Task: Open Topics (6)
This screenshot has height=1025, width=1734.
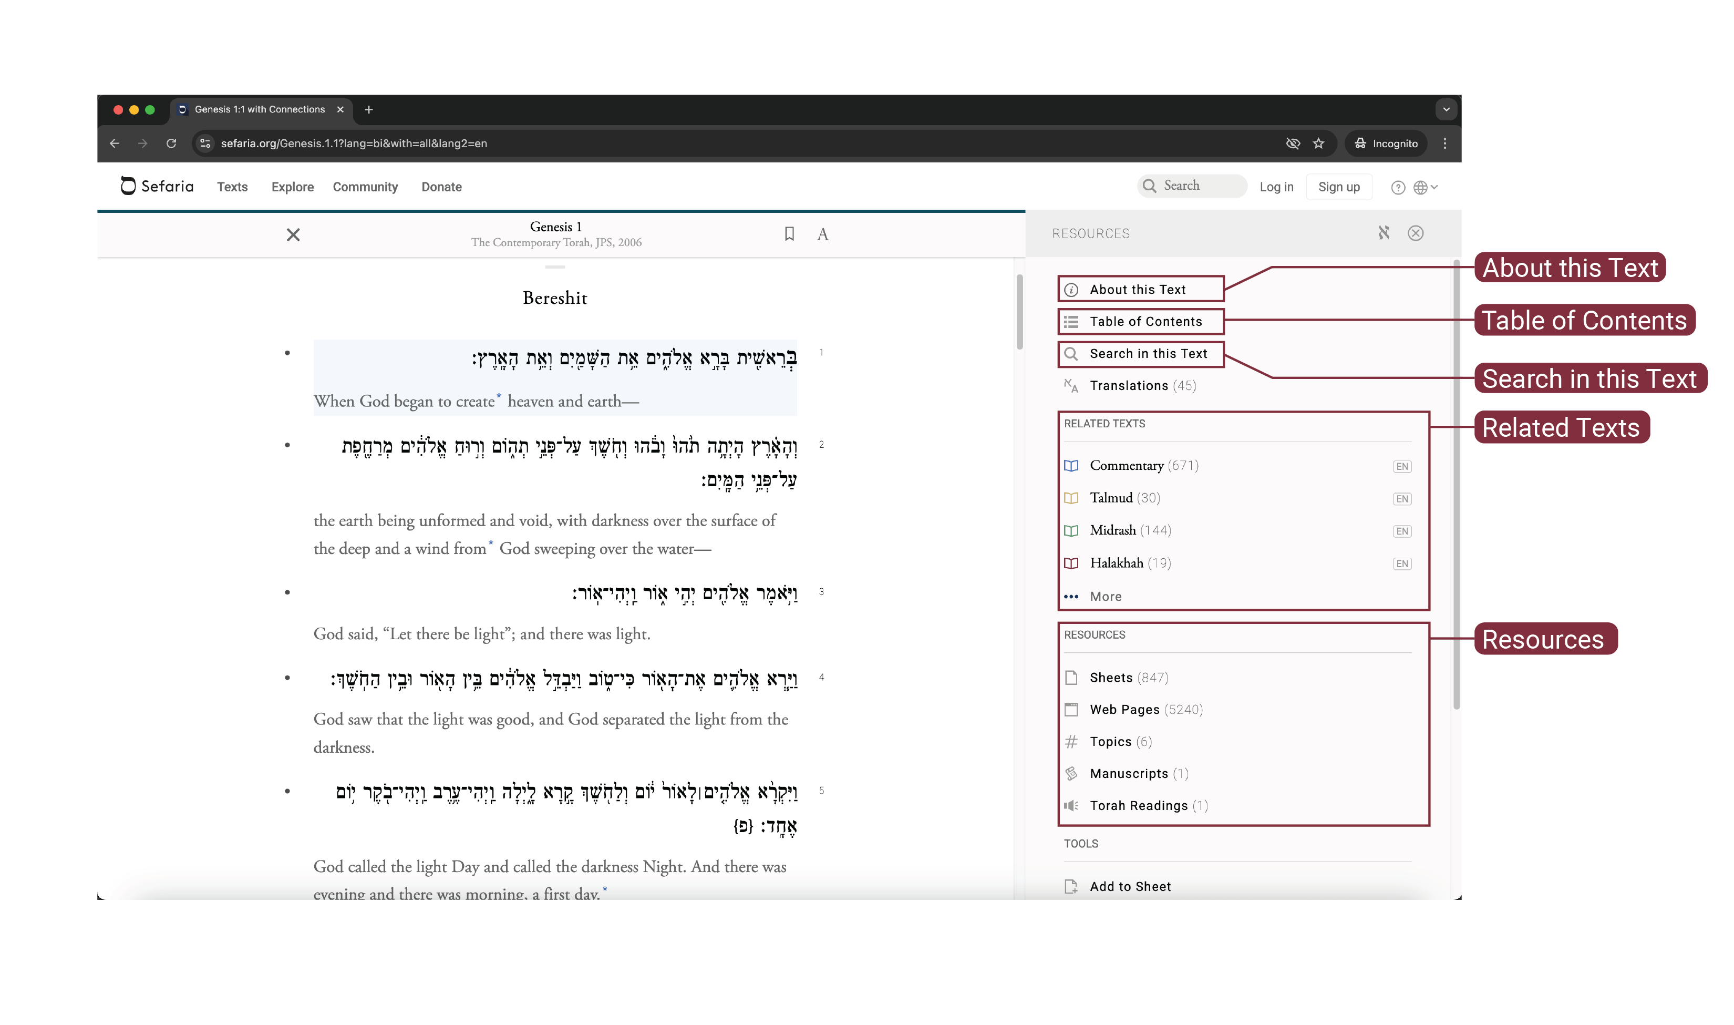Action: [1120, 742]
